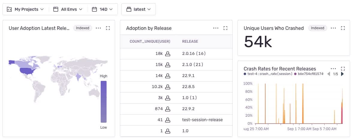Go to next chart legend page
This screenshot has width=354, height=140.
pyautogui.click(x=343, y=74)
